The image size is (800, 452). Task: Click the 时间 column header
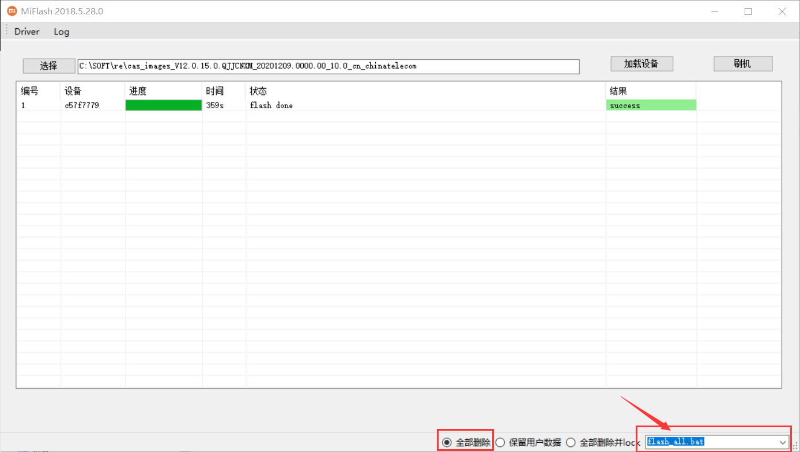click(224, 91)
